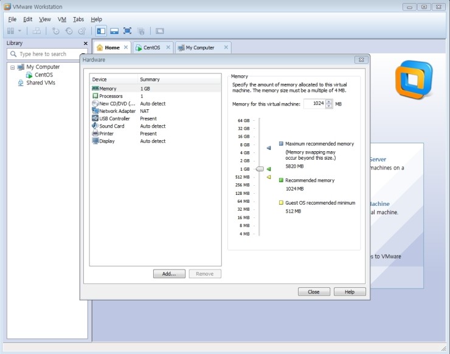Screen dimensions: 450x354
Task: Open the snapshot manager toolbar icon
Action: click(82, 31)
